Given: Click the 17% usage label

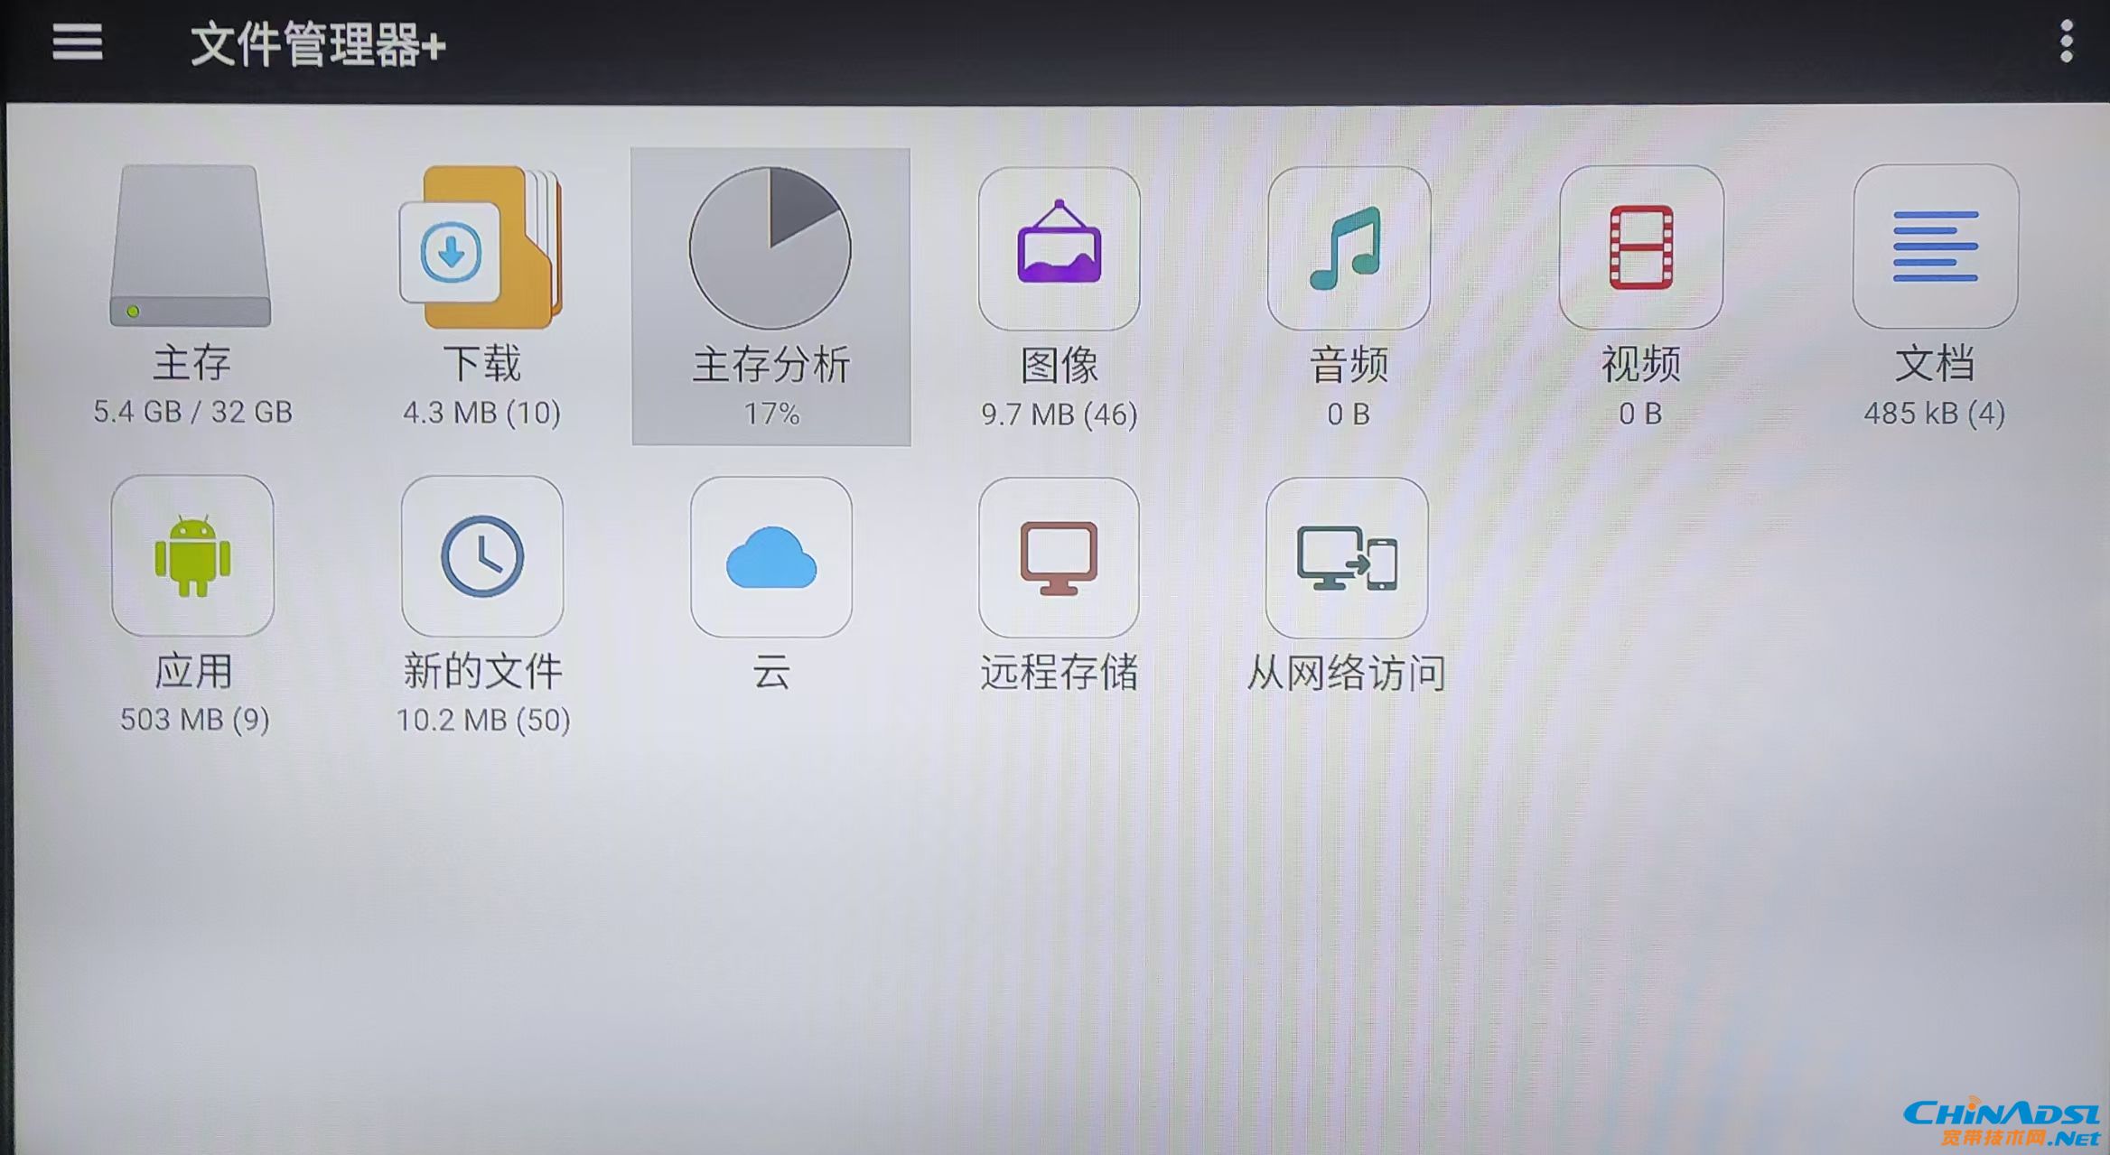Looking at the screenshot, I should pyautogui.click(x=771, y=414).
